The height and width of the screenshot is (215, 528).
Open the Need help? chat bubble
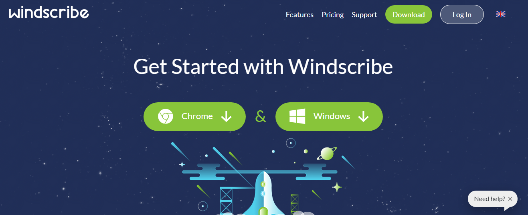point(490,199)
